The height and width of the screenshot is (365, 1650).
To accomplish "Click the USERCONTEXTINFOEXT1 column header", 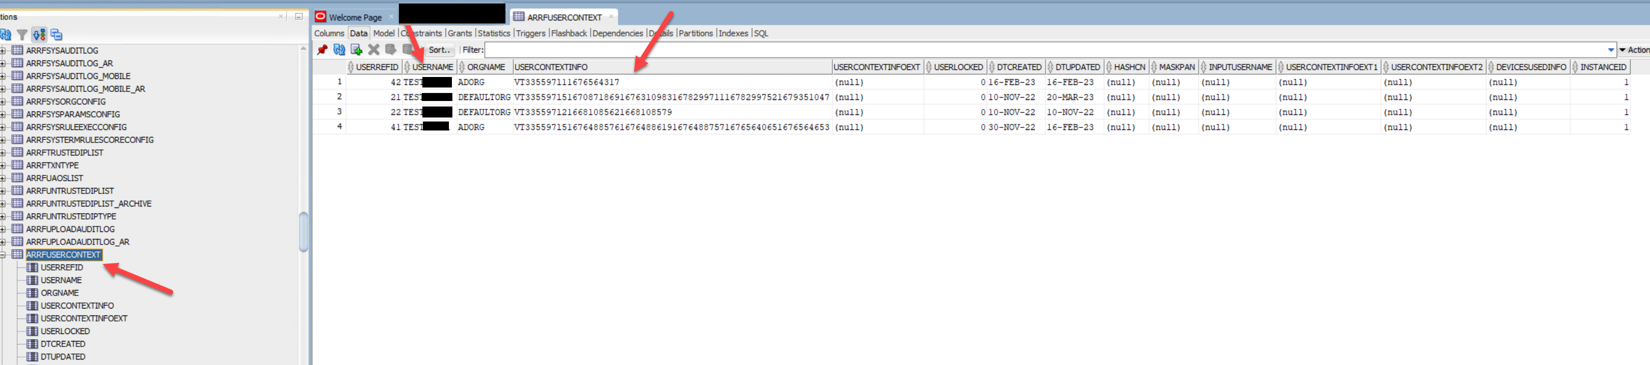I will coord(1328,67).
